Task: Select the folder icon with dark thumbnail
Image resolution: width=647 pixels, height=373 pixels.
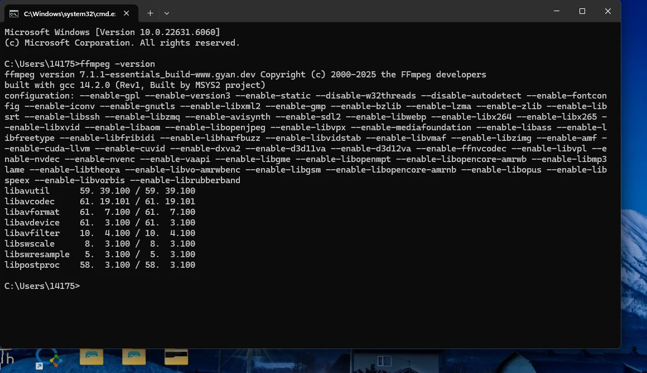Action: 176,356
